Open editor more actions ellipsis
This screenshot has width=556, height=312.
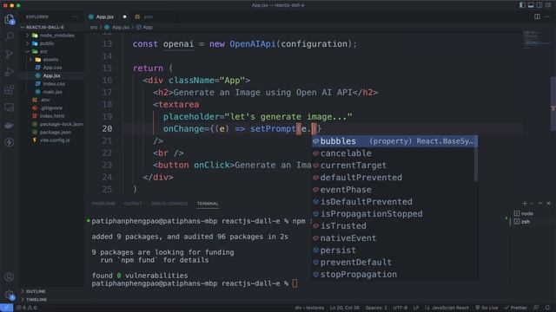pos(548,16)
